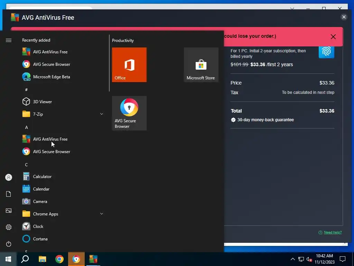
Task: Click the Windows Start button
Action: (8, 259)
